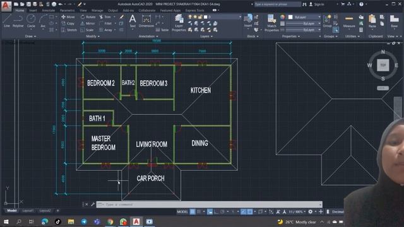Click the keyword search box
This screenshot has height=227, width=404.
click(x=278, y=4)
